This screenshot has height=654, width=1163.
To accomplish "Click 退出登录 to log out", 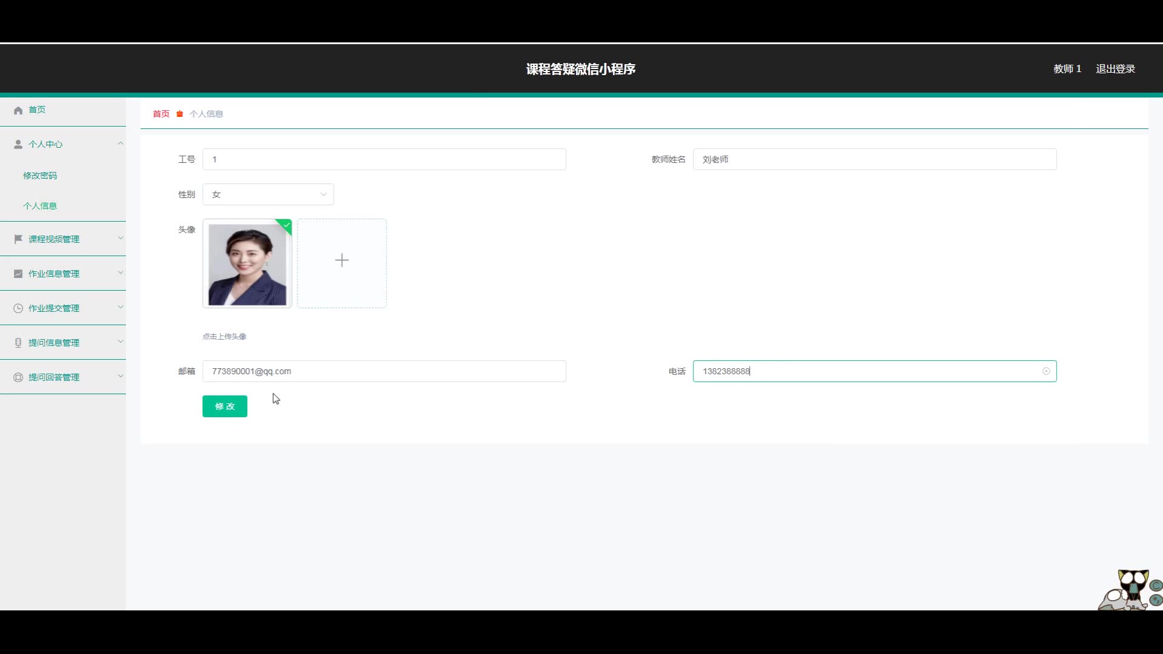I will (1115, 69).
